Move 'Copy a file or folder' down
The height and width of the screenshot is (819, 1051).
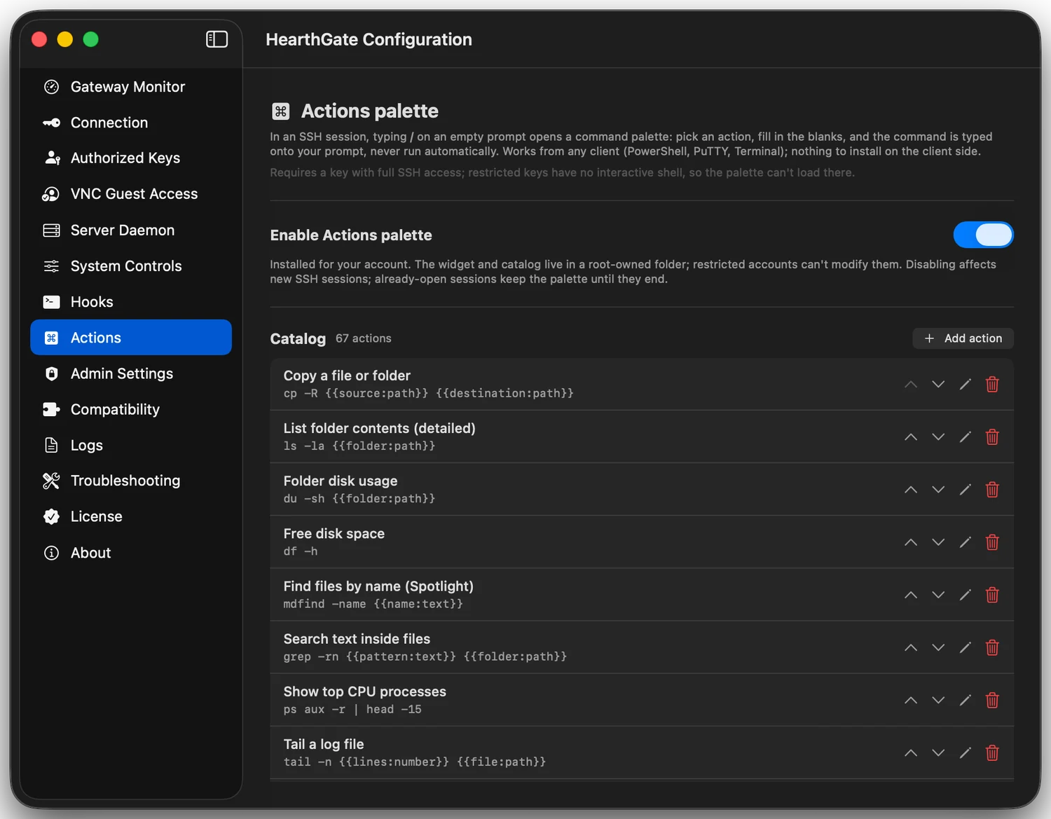click(938, 384)
